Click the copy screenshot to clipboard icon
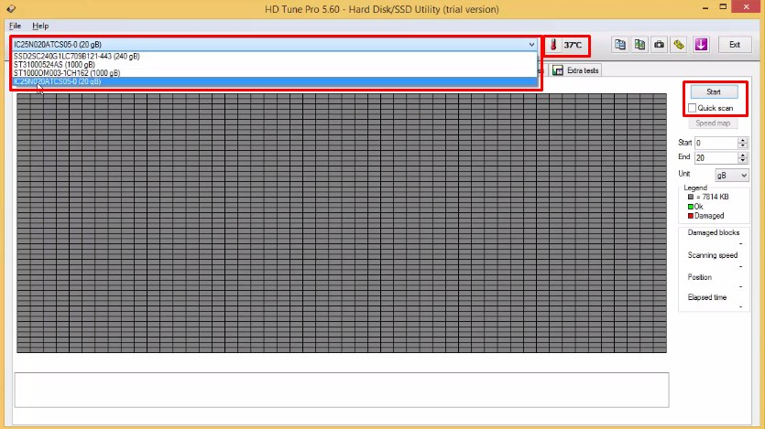Screen dimensions: 765x429 (x=639, y=44)
